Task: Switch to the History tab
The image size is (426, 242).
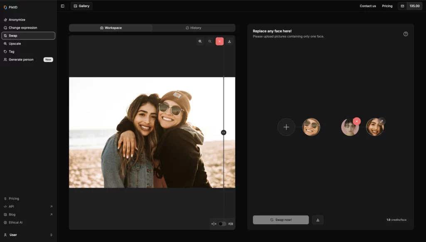Action: click(x=193, y=28)
